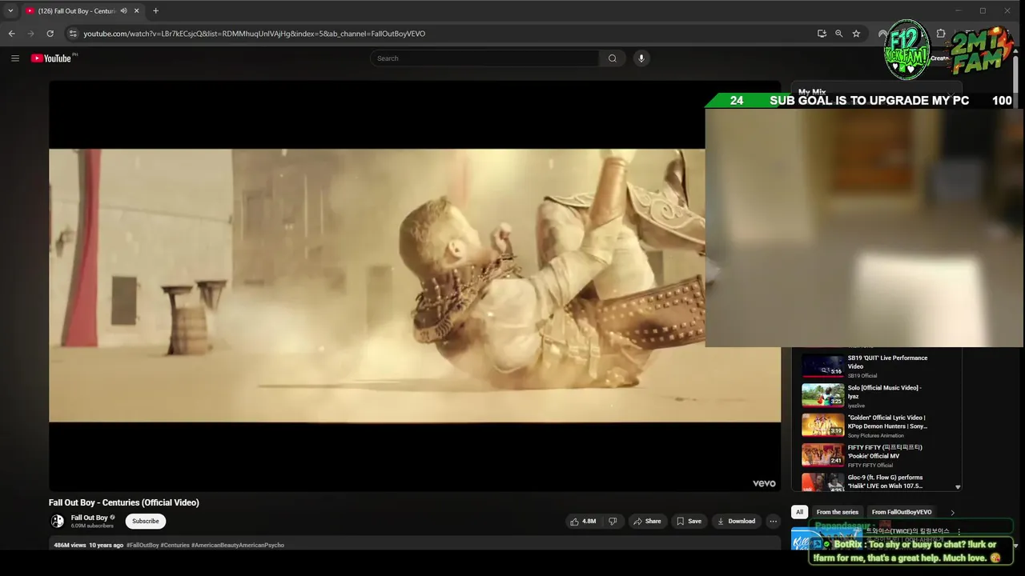Viewport: 1025px width, 576px height.
Task: Open the "Golden" Official Lyric Video thumbnail
Action: 822,425
